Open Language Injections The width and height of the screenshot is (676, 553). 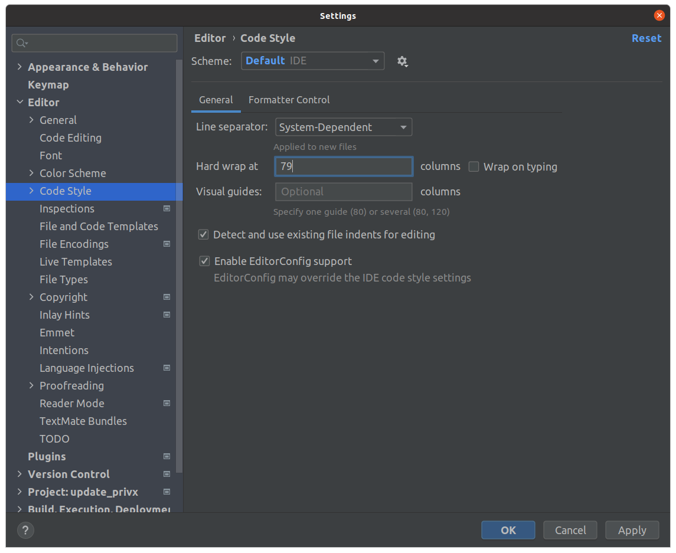click(x=87, y=368)
